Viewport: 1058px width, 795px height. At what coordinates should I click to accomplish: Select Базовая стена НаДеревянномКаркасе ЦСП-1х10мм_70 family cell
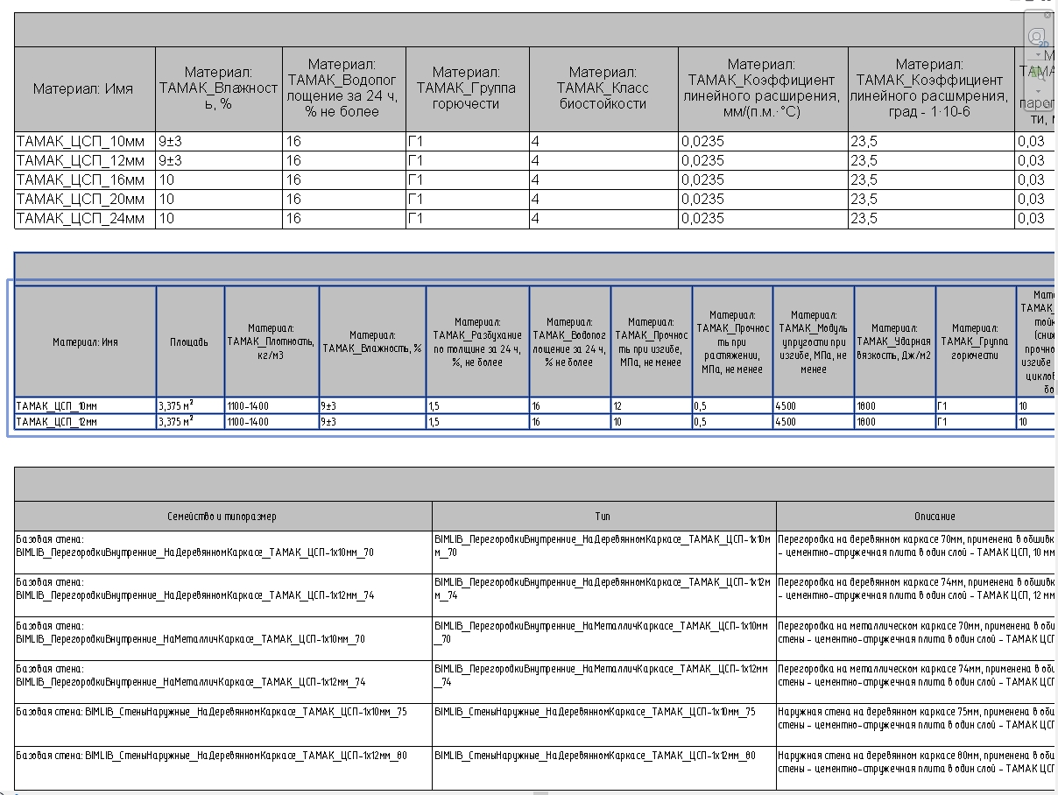[x=223, y=552]
